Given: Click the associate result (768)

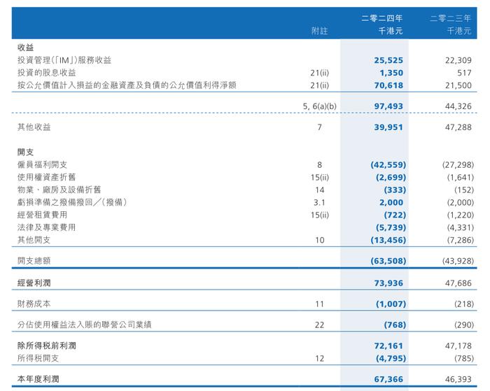Looking at the screenshot, I should (x=395, y=325).
